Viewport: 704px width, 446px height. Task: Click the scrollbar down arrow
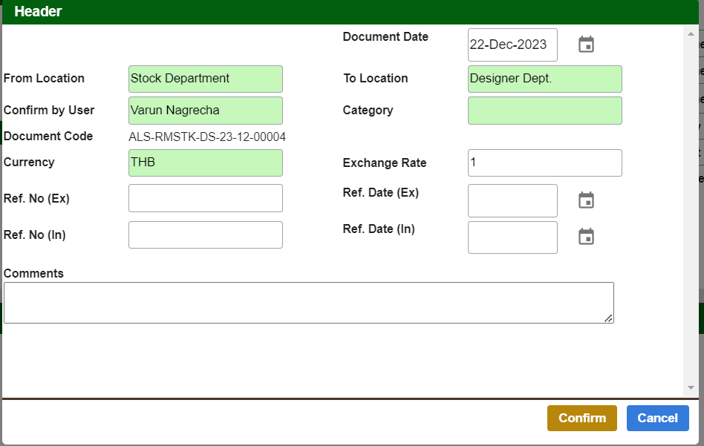tap(691, 387)
